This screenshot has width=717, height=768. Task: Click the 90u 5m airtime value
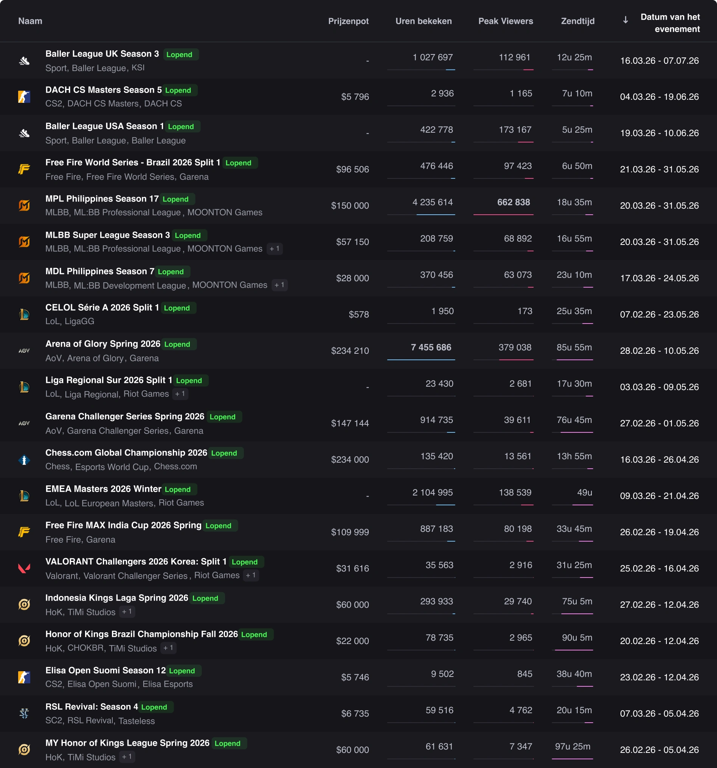(577, 638)
